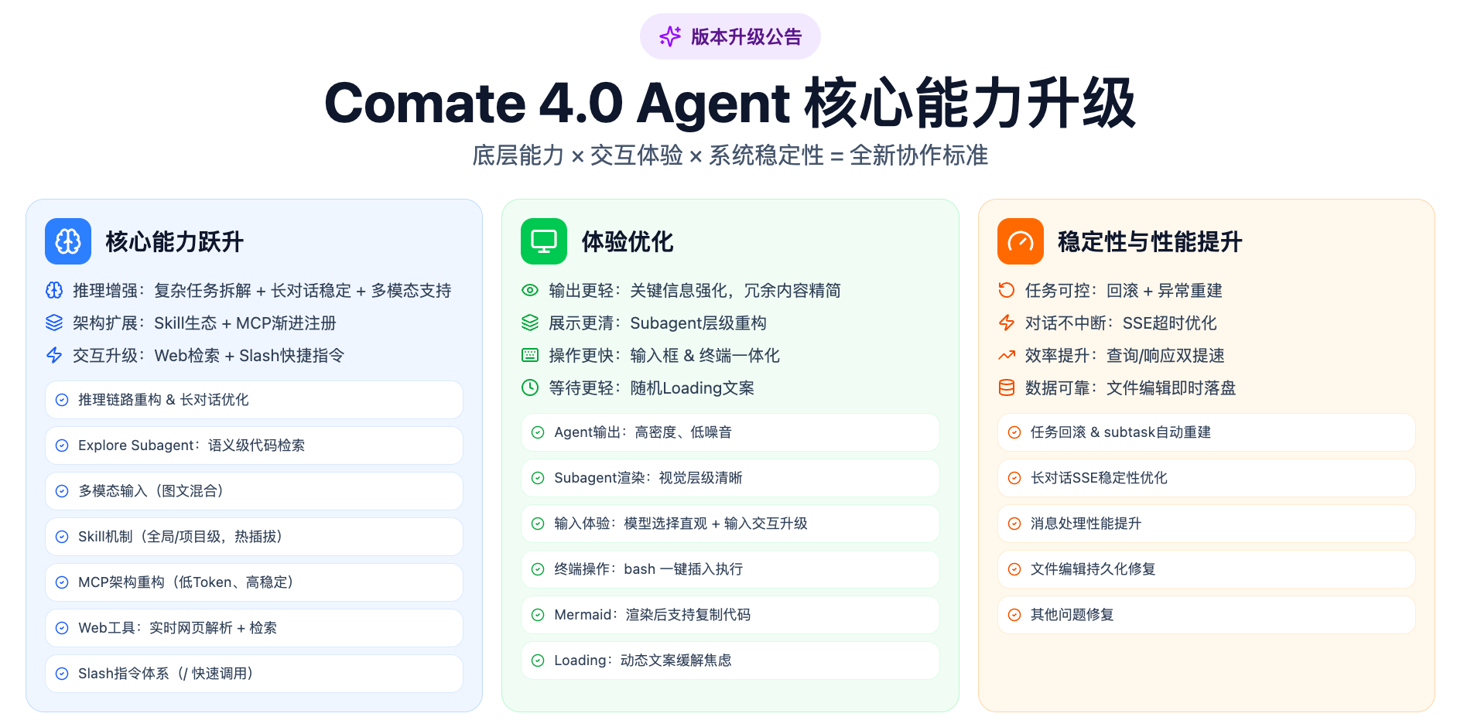Click the rollback arrow icon beside 任务可控
Screen dimensions: 1464x727
point(1006,290)
